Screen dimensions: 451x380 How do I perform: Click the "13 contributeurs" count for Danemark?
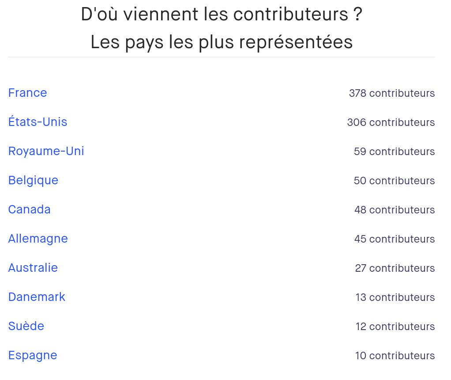click(395, 297)
